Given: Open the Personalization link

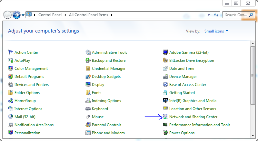Looking at the screenshot, I should 27,133.
